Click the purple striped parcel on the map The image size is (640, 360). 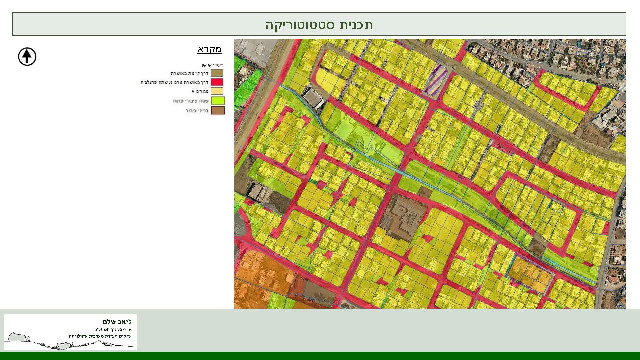point(435,79)
